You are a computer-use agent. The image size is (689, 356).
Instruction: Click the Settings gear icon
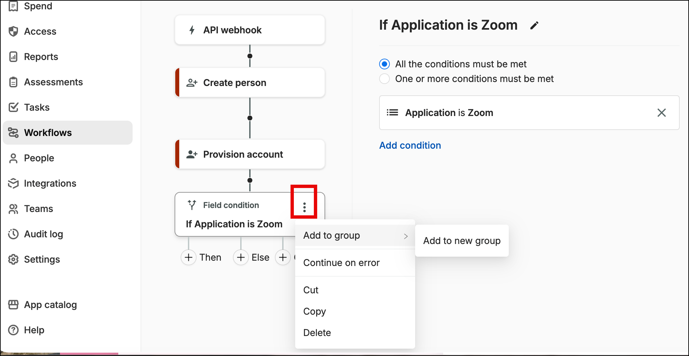(13, 259)
